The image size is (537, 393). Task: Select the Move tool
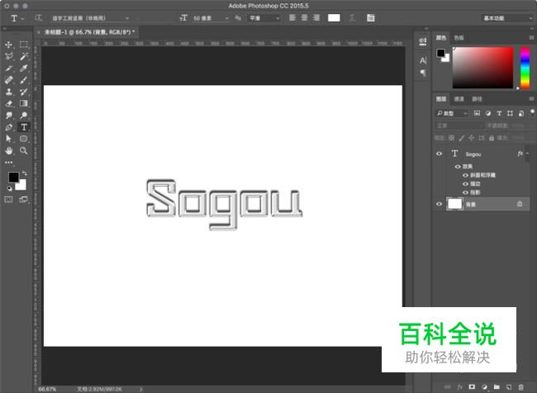click(x=9, y=45)
